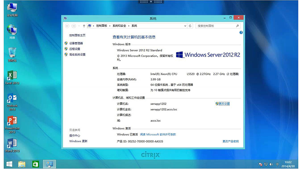
Task: Click the 3.99 GB RAM value
Action: pos(155,79)
